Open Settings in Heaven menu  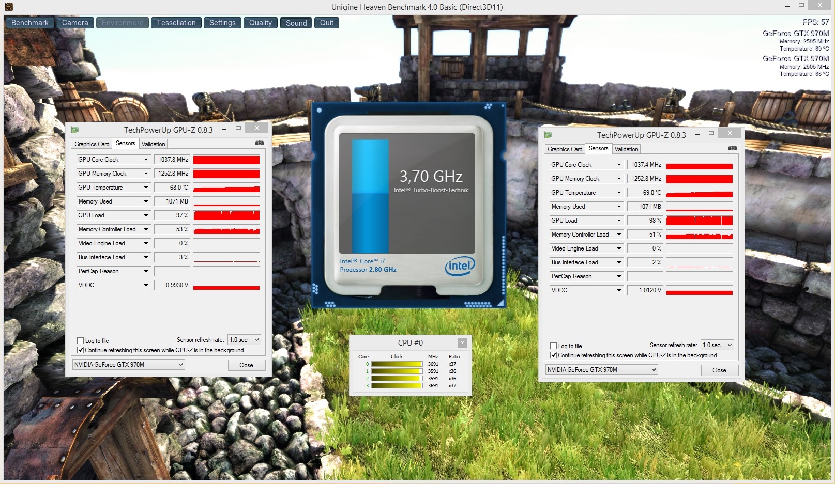(222, 23)
